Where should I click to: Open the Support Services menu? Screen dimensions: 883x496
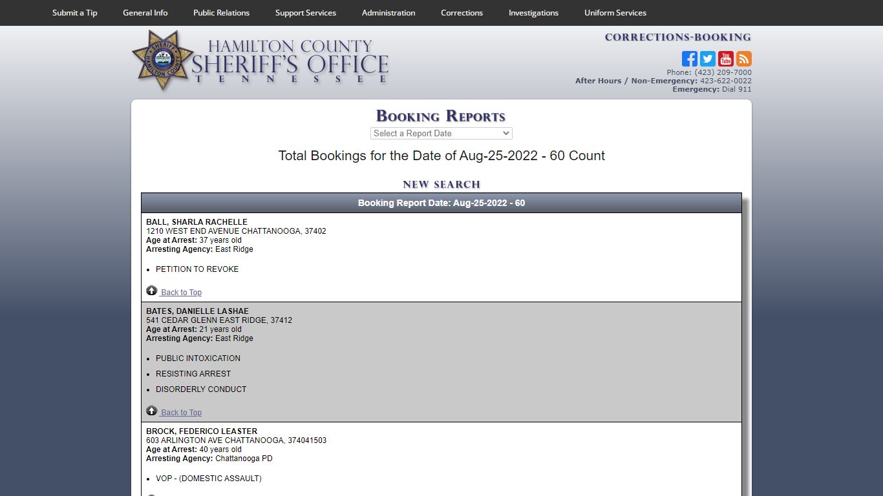click(306, 13)
